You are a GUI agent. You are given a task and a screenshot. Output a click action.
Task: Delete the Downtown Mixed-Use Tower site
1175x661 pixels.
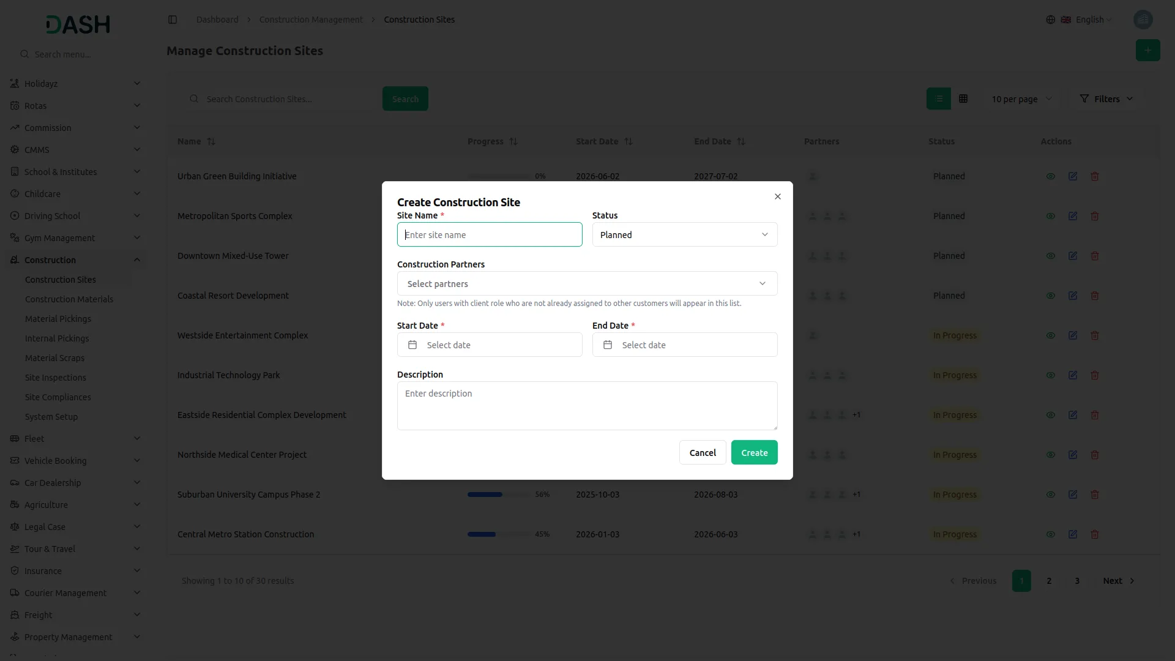click(x=1095, y=256)
